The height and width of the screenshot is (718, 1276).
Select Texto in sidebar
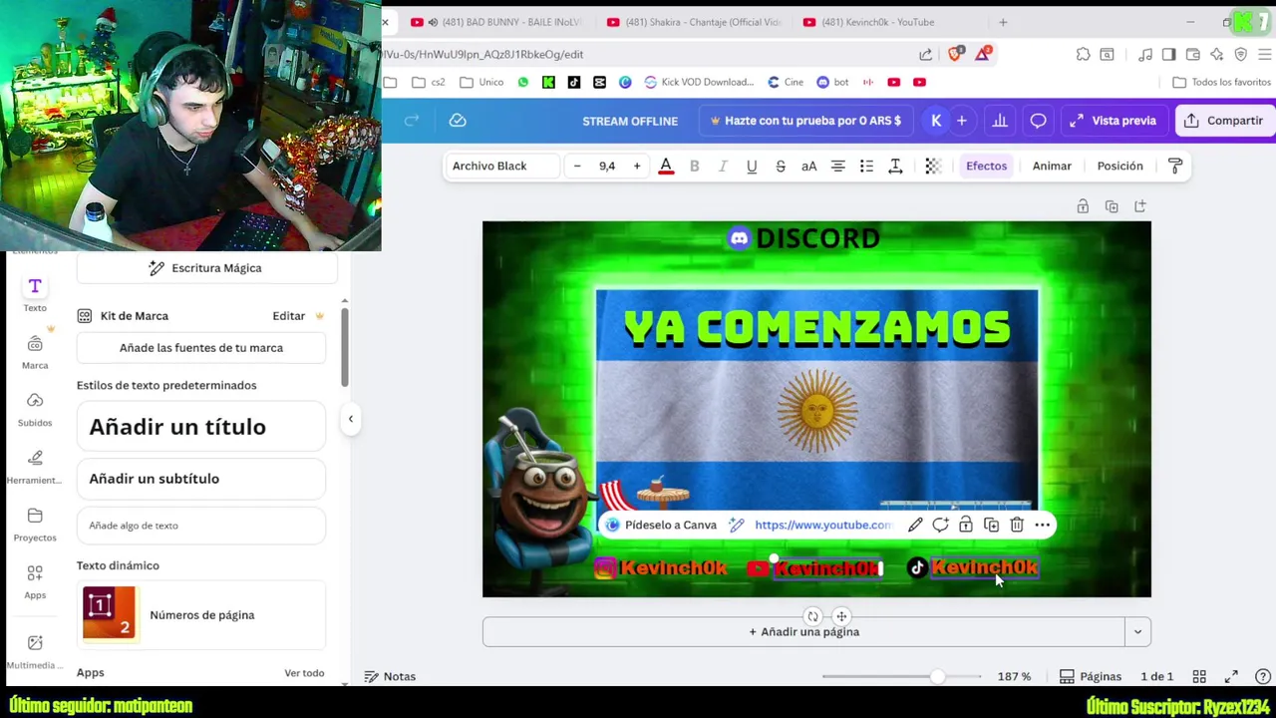pos(35,295)
